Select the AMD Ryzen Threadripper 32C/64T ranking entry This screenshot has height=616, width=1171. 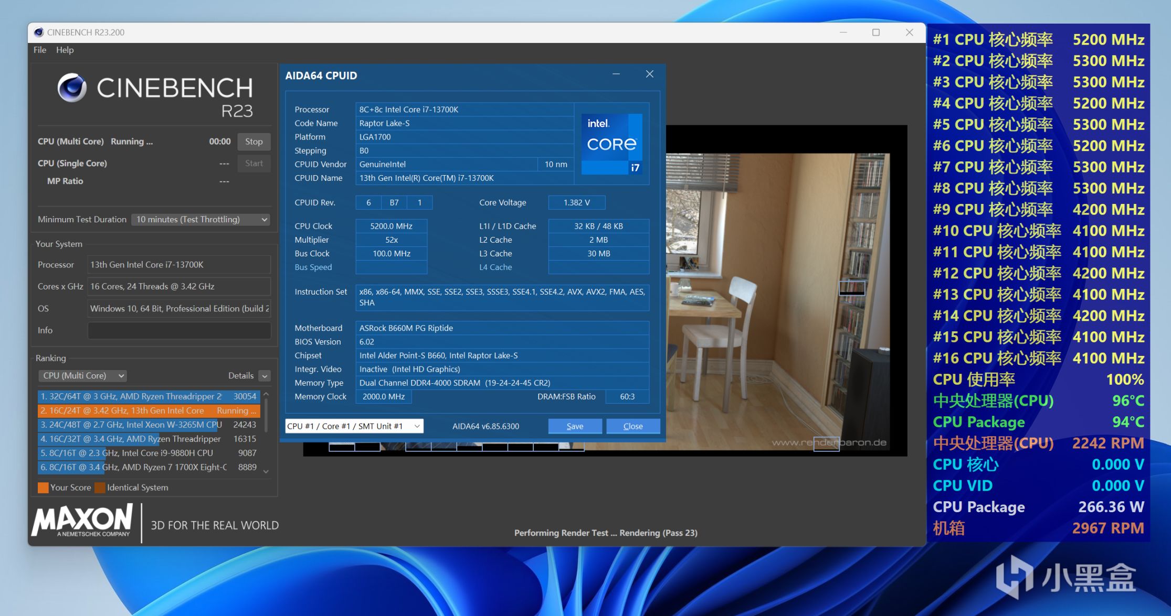(149, 397)
